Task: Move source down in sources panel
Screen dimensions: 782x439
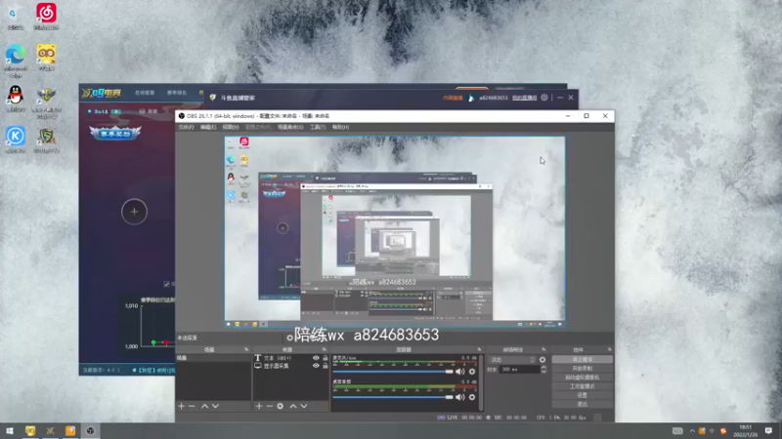Action: [x=304, y=406]
